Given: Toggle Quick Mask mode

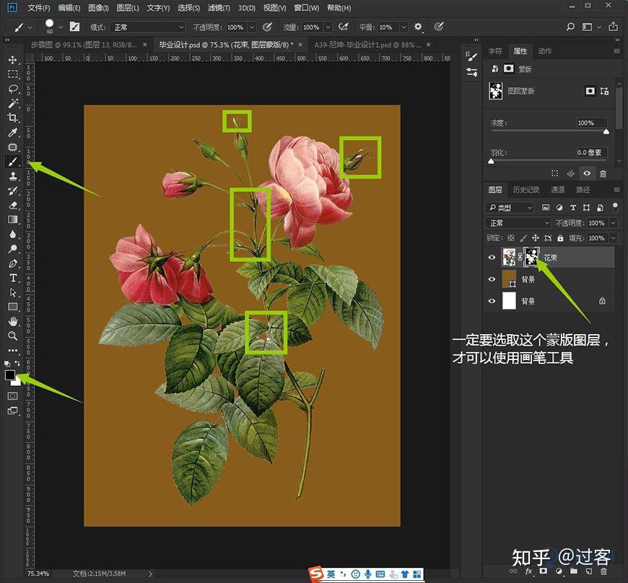Looking at the screenshot, I should (x=12, y=396).
